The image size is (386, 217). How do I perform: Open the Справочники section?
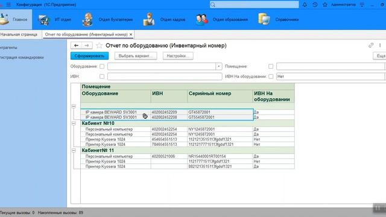(x=287, y=19)
